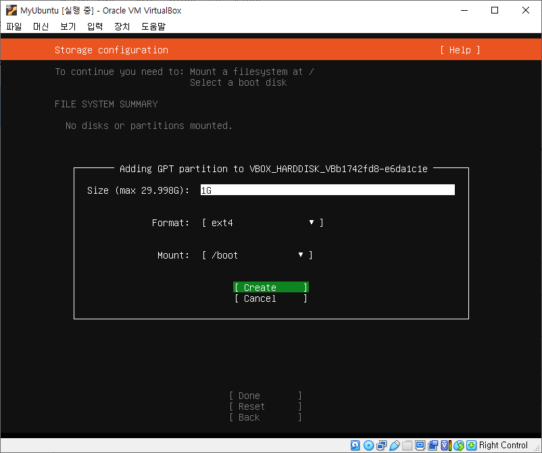This screenshot has width=542, height=453.
Task: Open the 도움말 menu
Action: (153, 26)
